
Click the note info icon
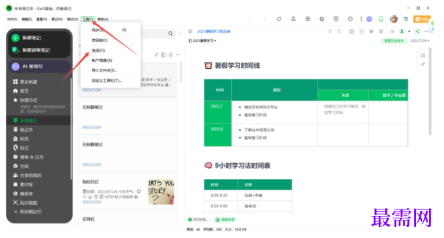393,31
